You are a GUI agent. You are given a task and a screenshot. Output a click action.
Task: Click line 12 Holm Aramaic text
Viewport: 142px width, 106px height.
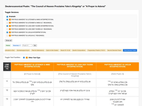pyautogui.click(x=118, y=92)
